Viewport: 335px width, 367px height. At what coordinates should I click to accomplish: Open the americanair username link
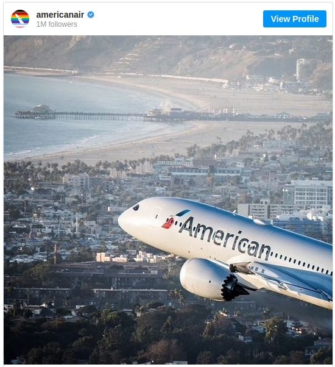pyautogui.click(x=60, y=15)
